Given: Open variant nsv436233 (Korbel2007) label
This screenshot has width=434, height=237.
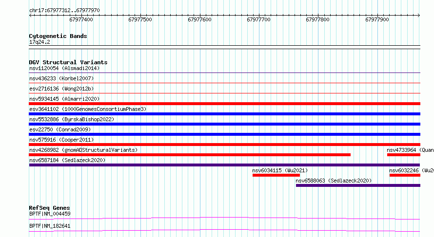Looking at the screenshot, I should click(x=61, y=78).
